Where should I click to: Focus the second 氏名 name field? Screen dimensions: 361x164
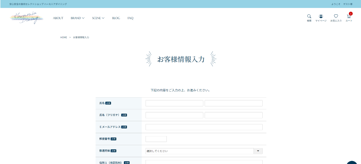(233, 103)
